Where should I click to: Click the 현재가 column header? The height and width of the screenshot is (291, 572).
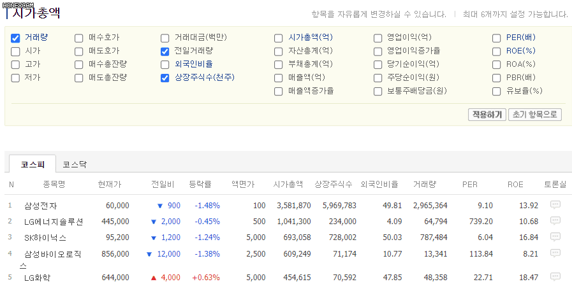click(110, 185)
